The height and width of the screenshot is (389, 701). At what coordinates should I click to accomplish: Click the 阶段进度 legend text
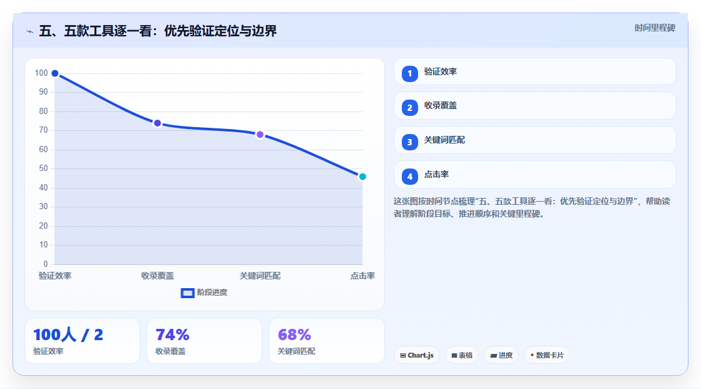[212, 293]
